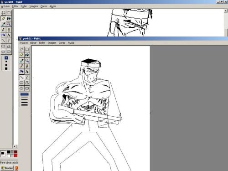
Task: Click the Iniciar start button
Action: coord(7,168)
